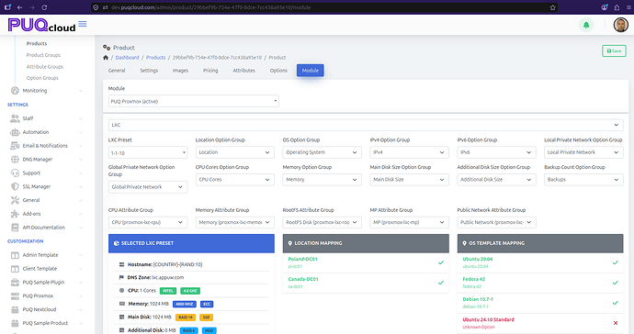634x334 pixels.
Task: Select the active Module tab
Action: [311, 71]
